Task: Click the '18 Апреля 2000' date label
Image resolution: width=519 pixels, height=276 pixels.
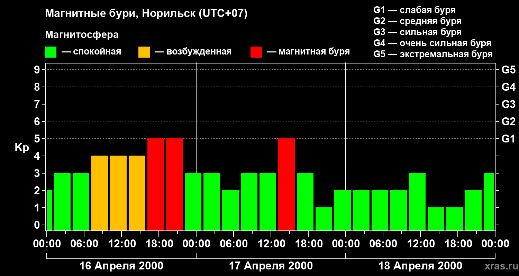Action: (x=420, y=266)
